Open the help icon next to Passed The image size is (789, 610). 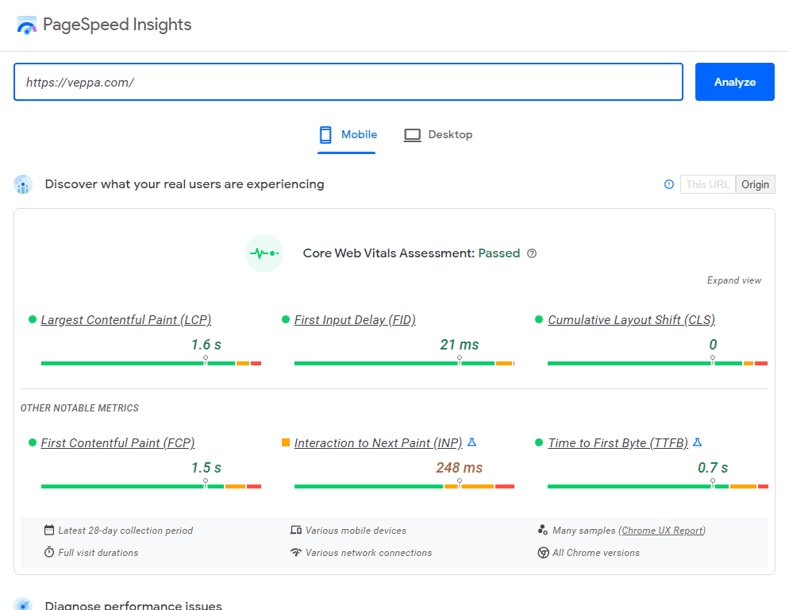click(531, 253)
